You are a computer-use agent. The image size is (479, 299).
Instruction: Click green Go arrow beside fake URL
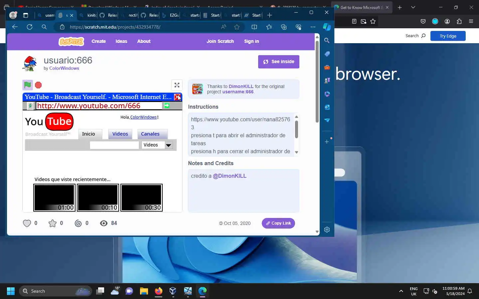167,106
